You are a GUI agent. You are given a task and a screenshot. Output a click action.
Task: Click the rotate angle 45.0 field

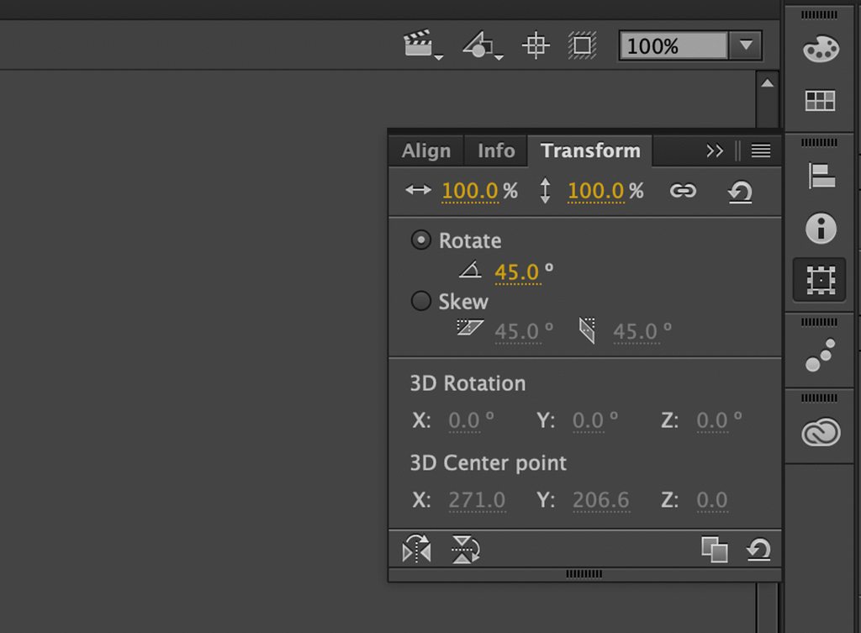pyautogui.click(x=517, y=272)
